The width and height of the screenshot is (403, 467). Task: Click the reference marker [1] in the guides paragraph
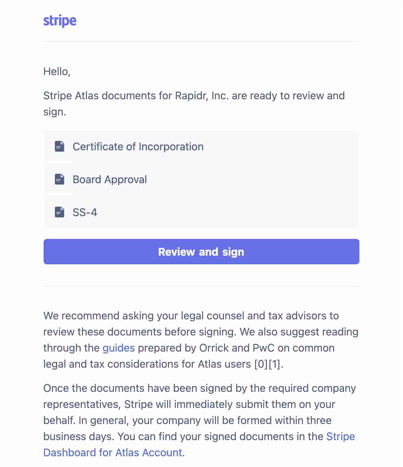coord(275,364)
